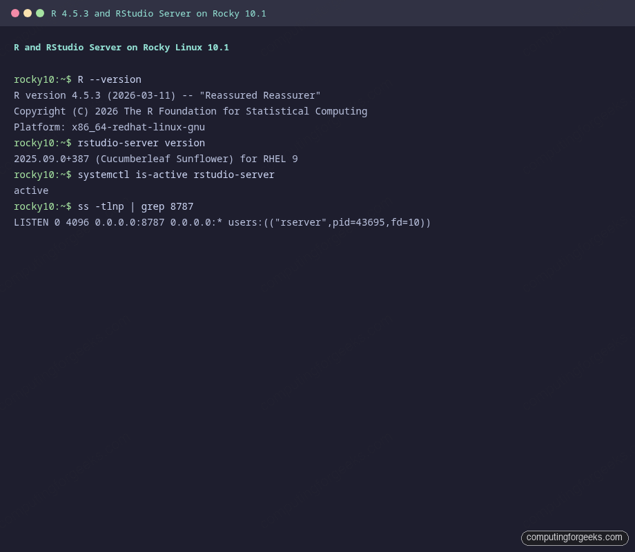Viewport: 635px width, 552px height.
Task: Click the LISTEN socket output line
Action: pos(222,222)
